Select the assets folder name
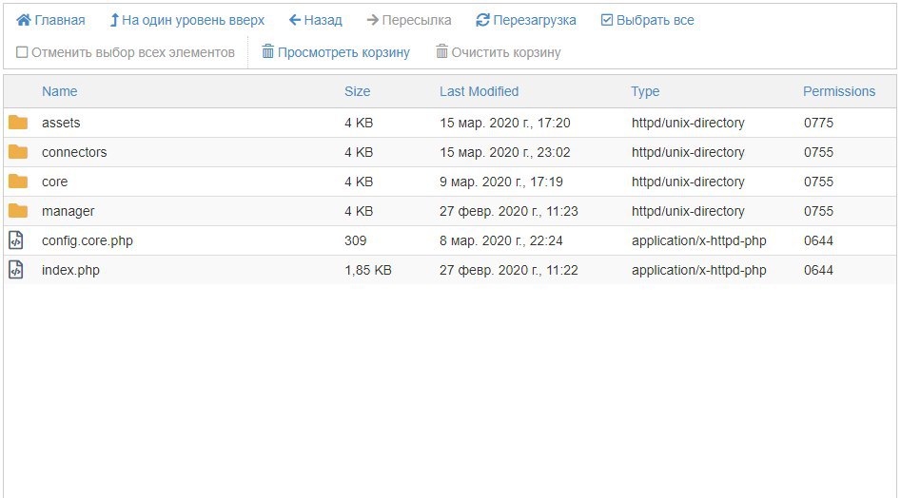 (61, 123)
